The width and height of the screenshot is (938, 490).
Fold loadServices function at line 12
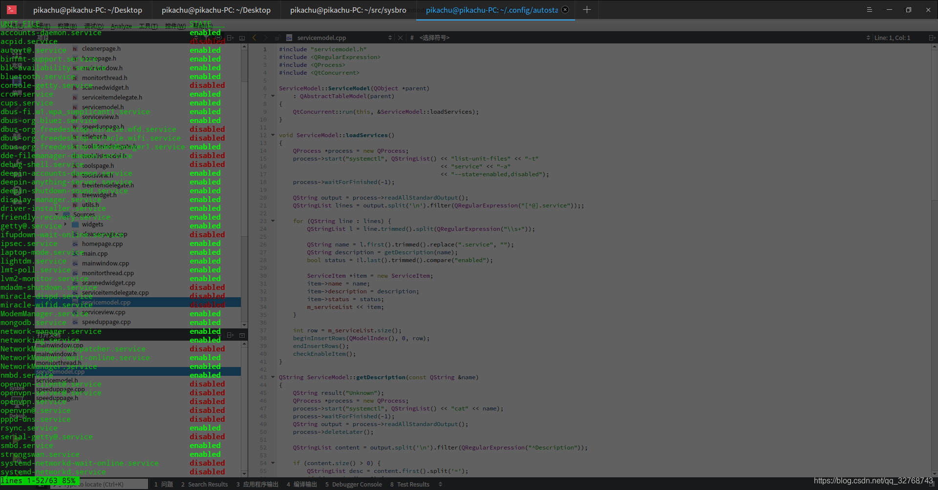click(x=273, y=135)
